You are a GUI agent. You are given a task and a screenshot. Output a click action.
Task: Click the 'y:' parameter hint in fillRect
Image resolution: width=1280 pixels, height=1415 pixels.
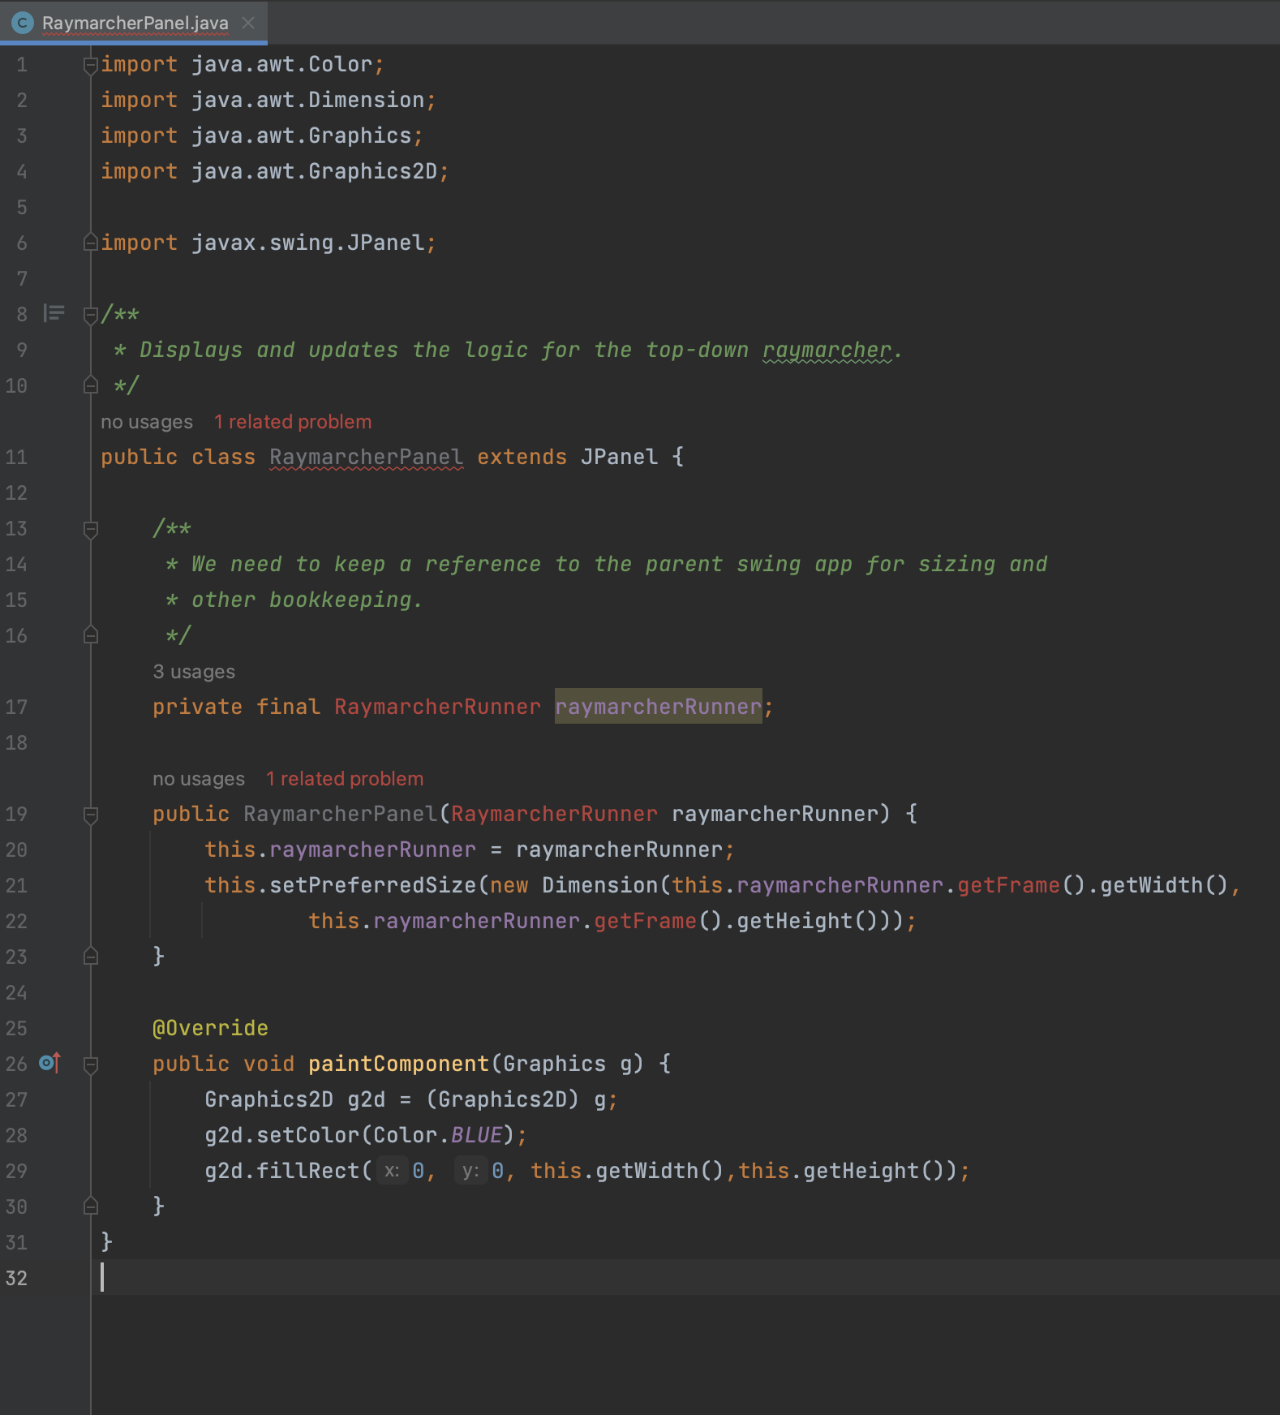pyautogui.click(x=470, y=1171)
